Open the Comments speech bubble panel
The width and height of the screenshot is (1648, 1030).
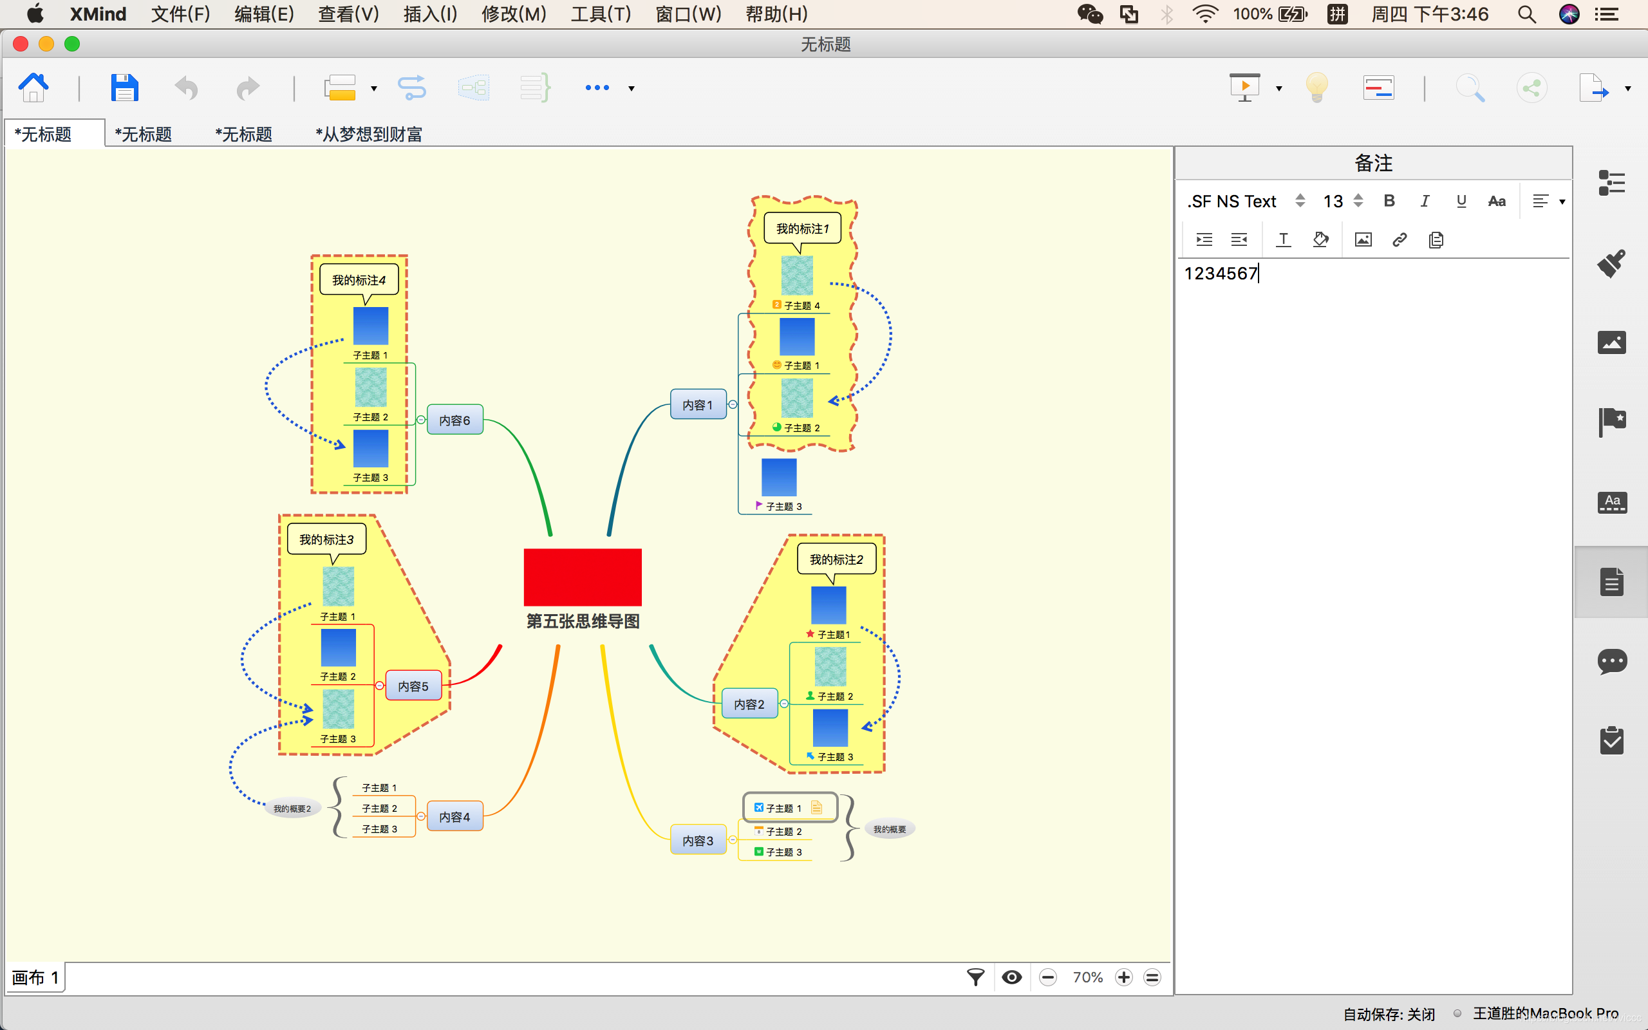pyautogui.click(x=1611, y=660)
